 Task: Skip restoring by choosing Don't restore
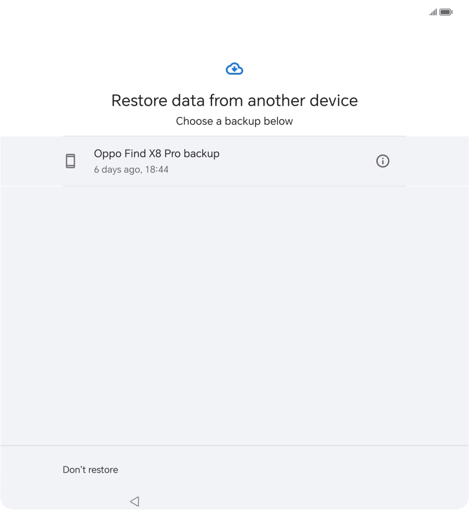click(90, 469)
